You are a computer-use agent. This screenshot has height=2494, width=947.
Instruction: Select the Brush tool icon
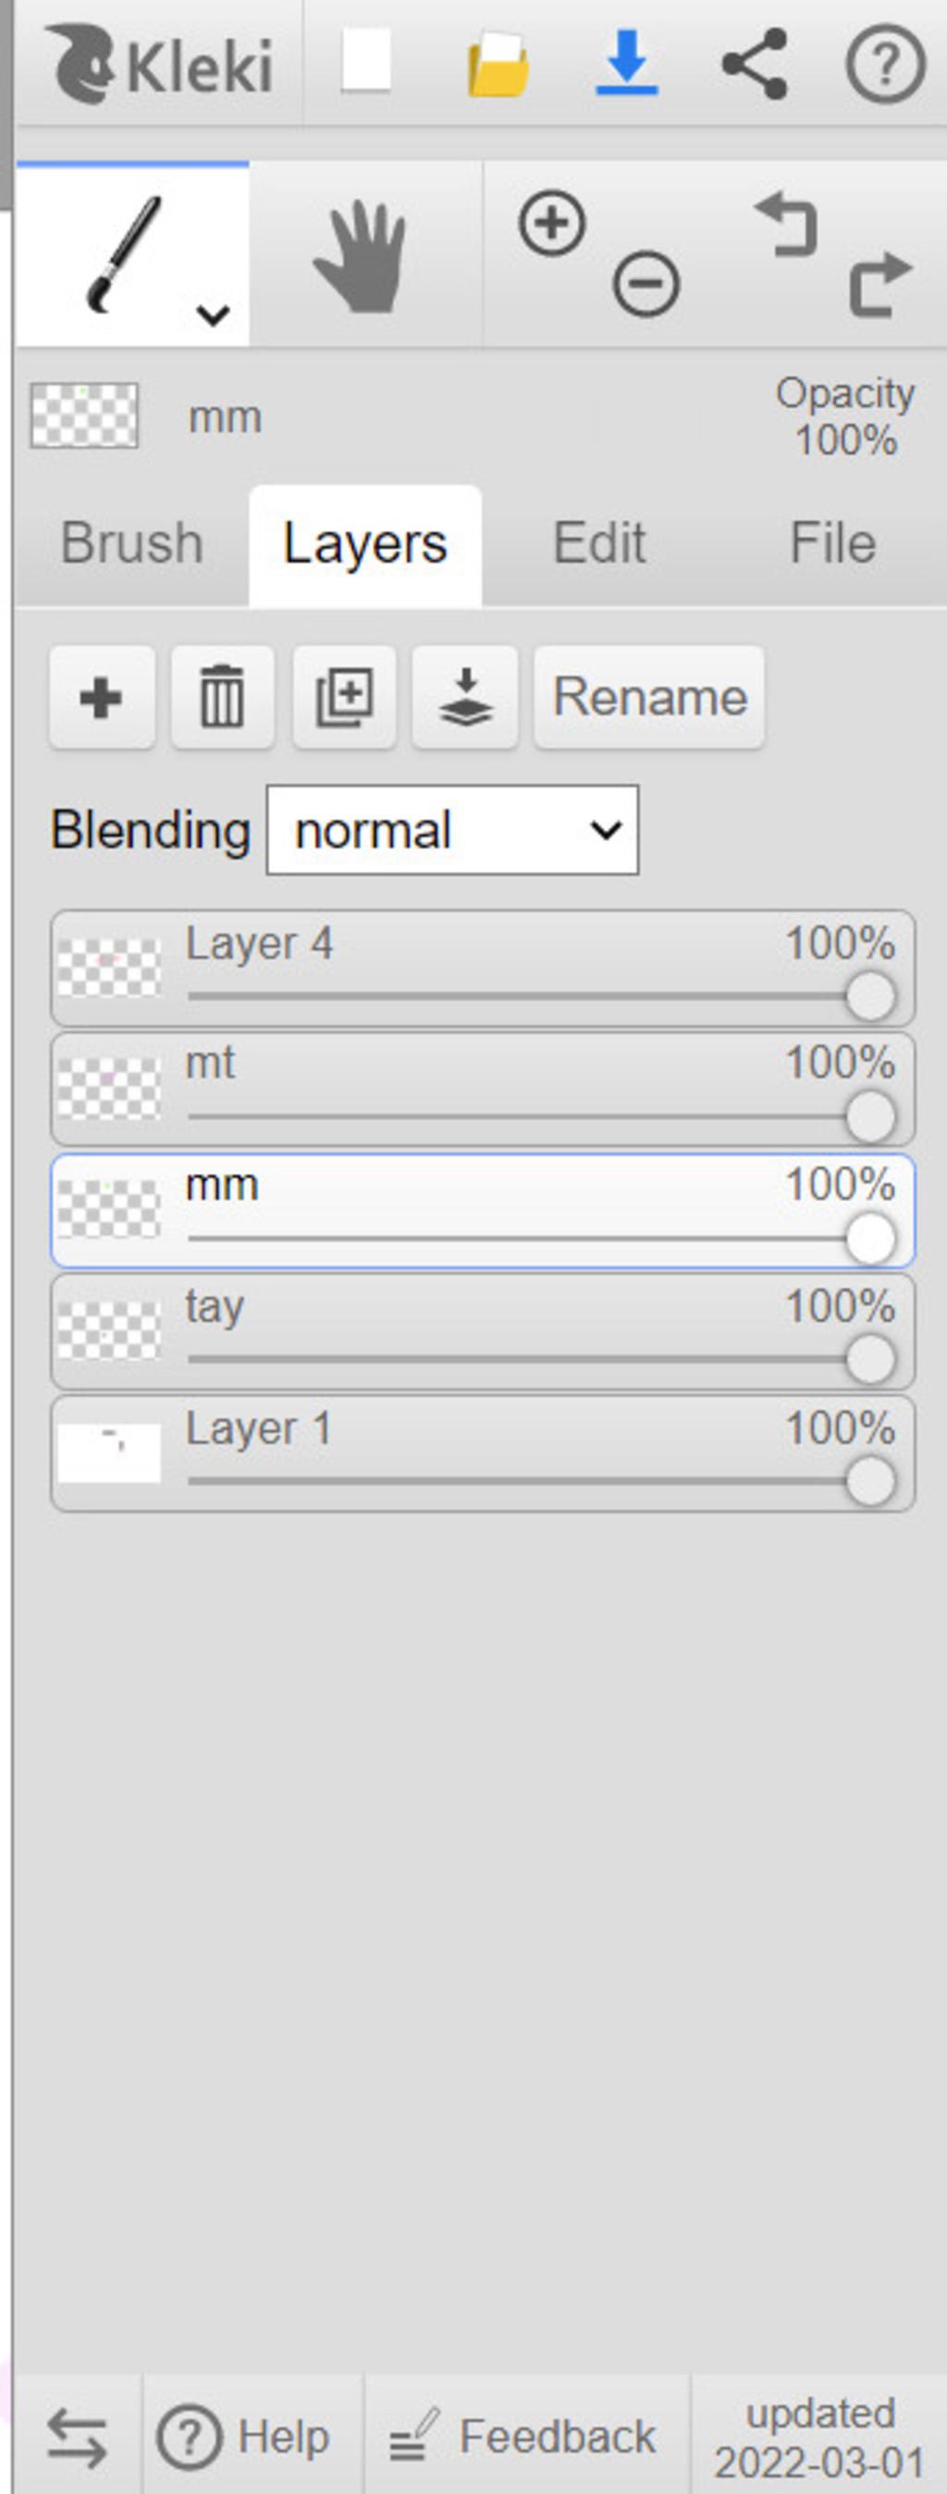tap(124, 254)
